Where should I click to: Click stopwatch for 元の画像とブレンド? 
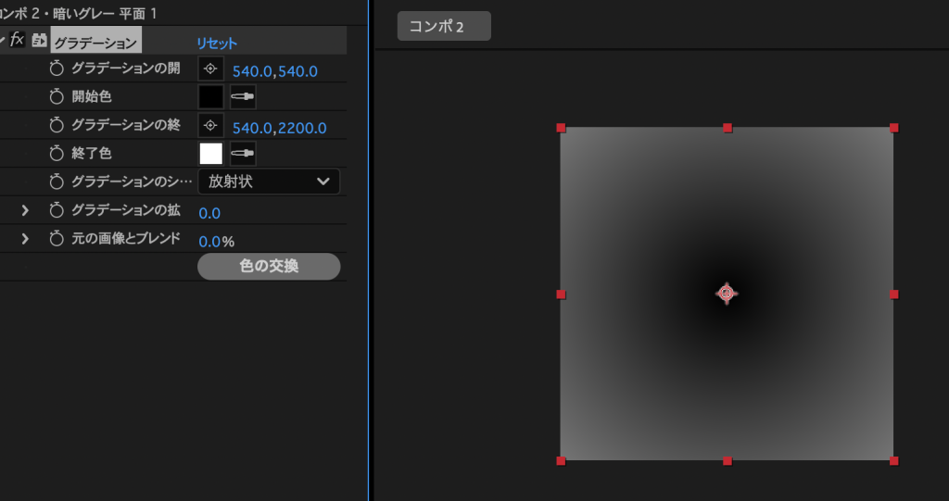pyautogui.click(x=57, y=239)
